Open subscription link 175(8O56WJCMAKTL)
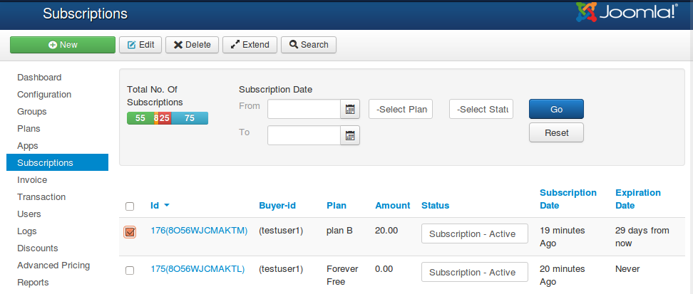693x294 pixels. [197, 269]
